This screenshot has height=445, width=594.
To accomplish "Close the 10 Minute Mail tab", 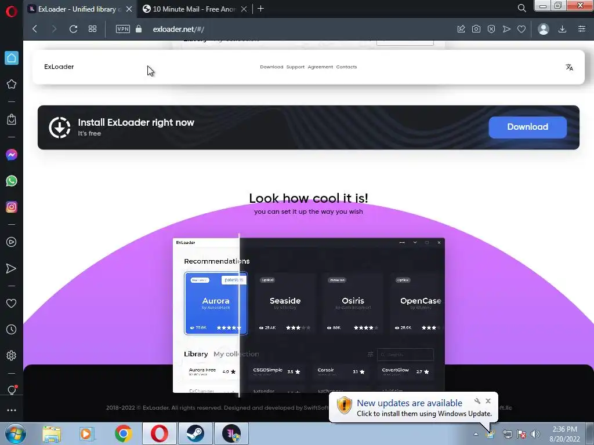I will pos(244,9).
